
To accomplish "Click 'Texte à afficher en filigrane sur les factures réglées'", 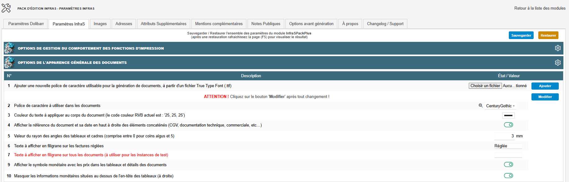I will point(59,146).
